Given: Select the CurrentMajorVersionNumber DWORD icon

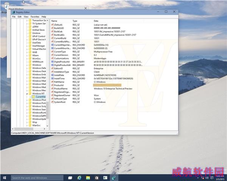Looking at the screenshot, I should pos(53,45).
